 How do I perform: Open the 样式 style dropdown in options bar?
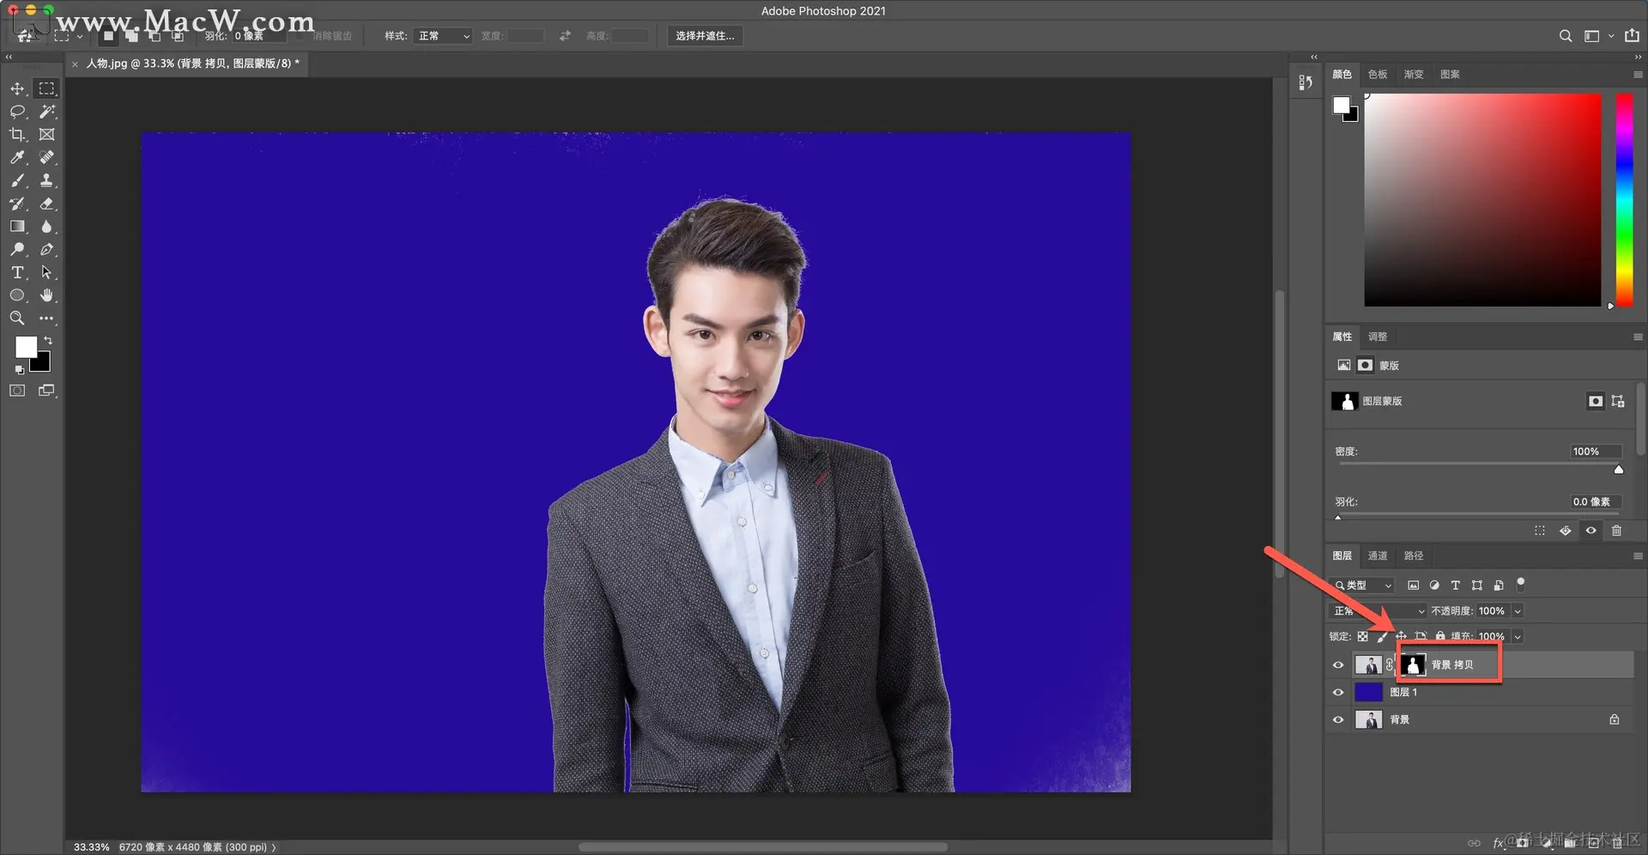443,36
